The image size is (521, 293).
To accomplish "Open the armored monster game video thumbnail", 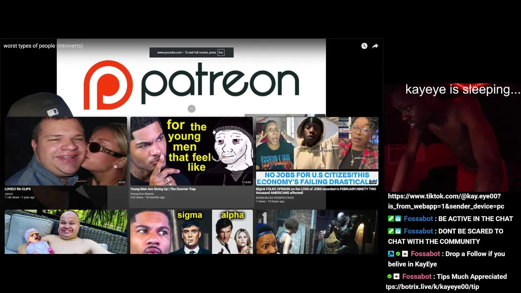I will click(x=317, y=232).
